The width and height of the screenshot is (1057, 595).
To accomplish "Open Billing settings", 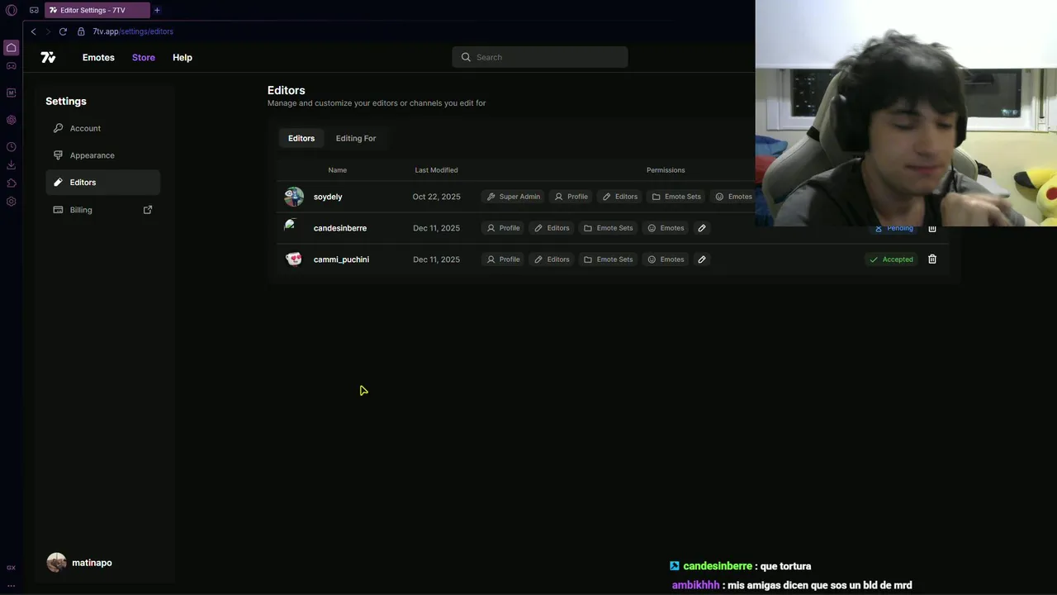I will tap(103, 210).
